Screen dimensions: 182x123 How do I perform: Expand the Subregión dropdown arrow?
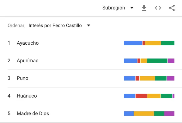(132, 8)
